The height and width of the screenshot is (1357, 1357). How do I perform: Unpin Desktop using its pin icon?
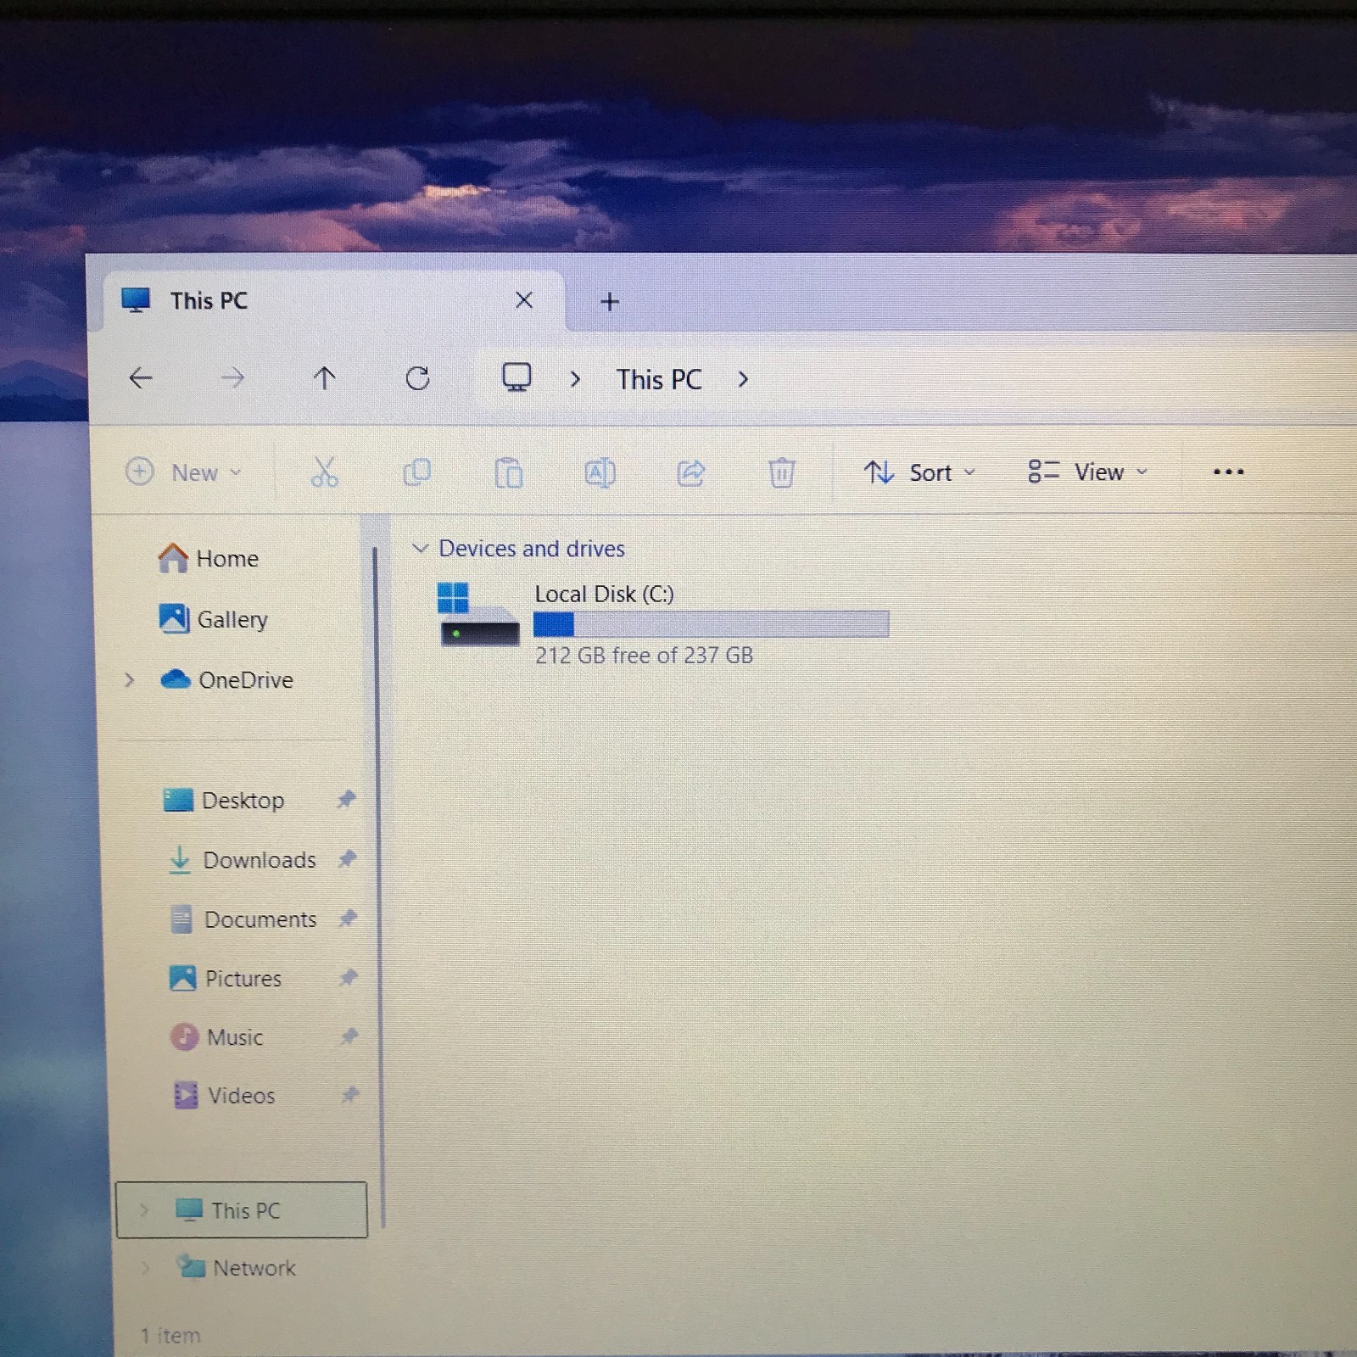[346, 799]
